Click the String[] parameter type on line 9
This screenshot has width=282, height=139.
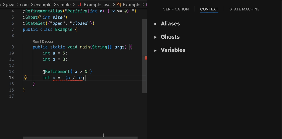102,47
